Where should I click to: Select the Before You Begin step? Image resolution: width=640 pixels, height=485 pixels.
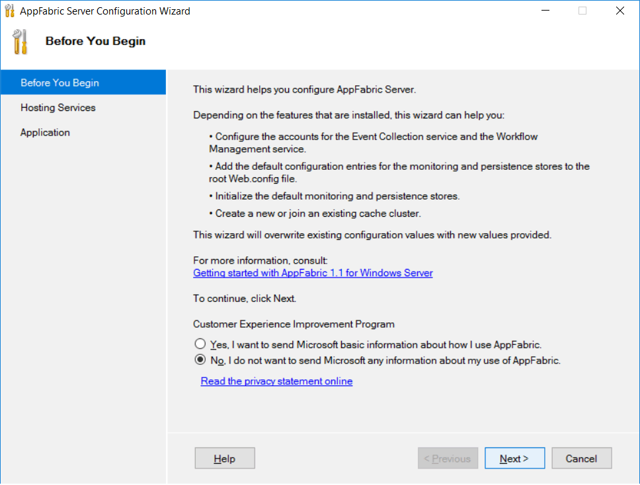pos(83,83)
